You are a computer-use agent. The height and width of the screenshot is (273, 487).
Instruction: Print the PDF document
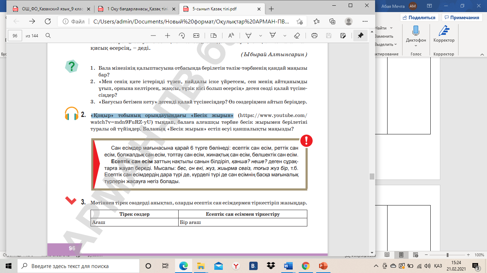click(x=314, y=36)
